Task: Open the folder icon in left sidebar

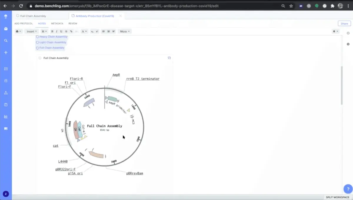Action: [6, 128]
